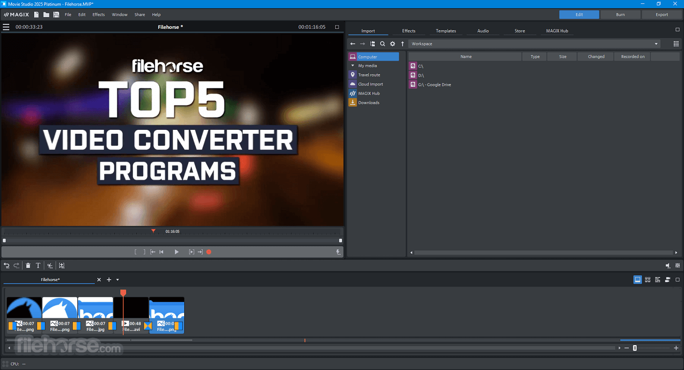Undo the last action
684x370 pixels.
[x=7, y=266]
